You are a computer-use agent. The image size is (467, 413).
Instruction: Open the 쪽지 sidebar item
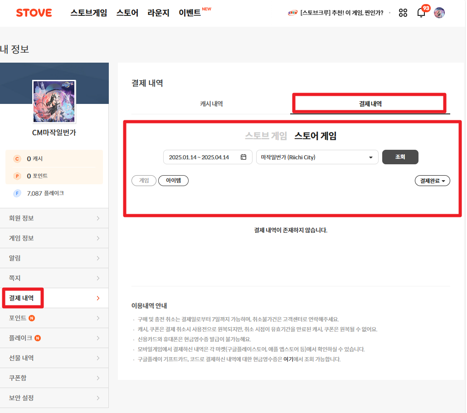54,278
